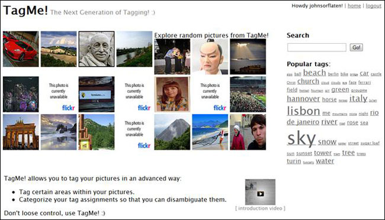Open the kissing couple photo thumbnail
The width and height of the screenshot is (385, 220).
tap(172, 57)
